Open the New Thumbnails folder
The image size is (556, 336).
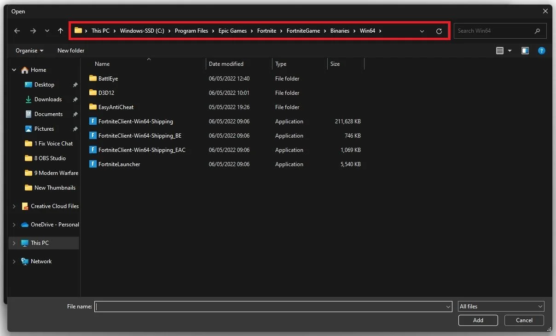(x=55, y=188)
